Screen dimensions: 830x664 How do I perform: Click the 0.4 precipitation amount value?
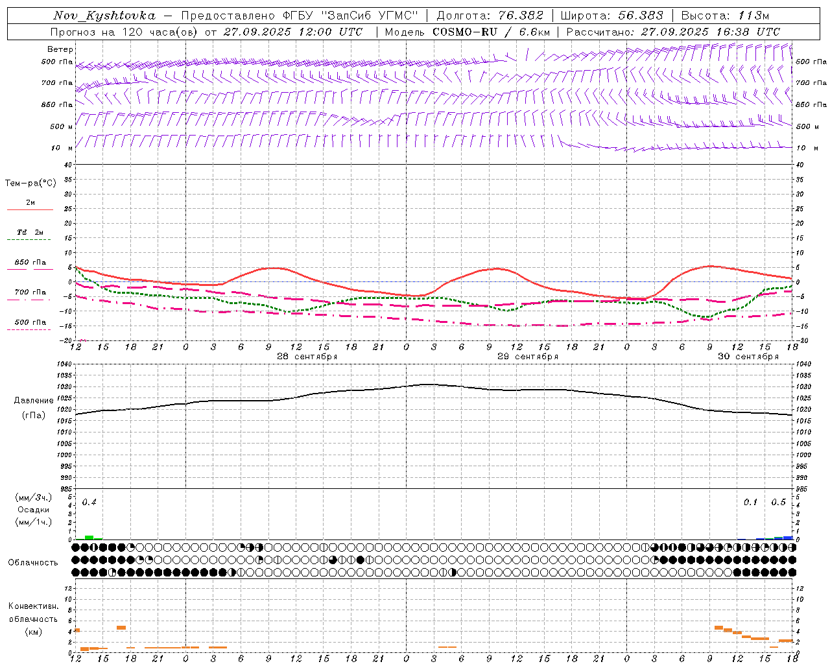[x=89, y=503]
